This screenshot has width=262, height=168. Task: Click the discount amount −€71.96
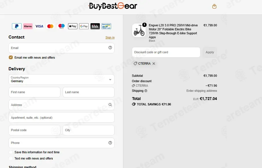coord(211,86)
